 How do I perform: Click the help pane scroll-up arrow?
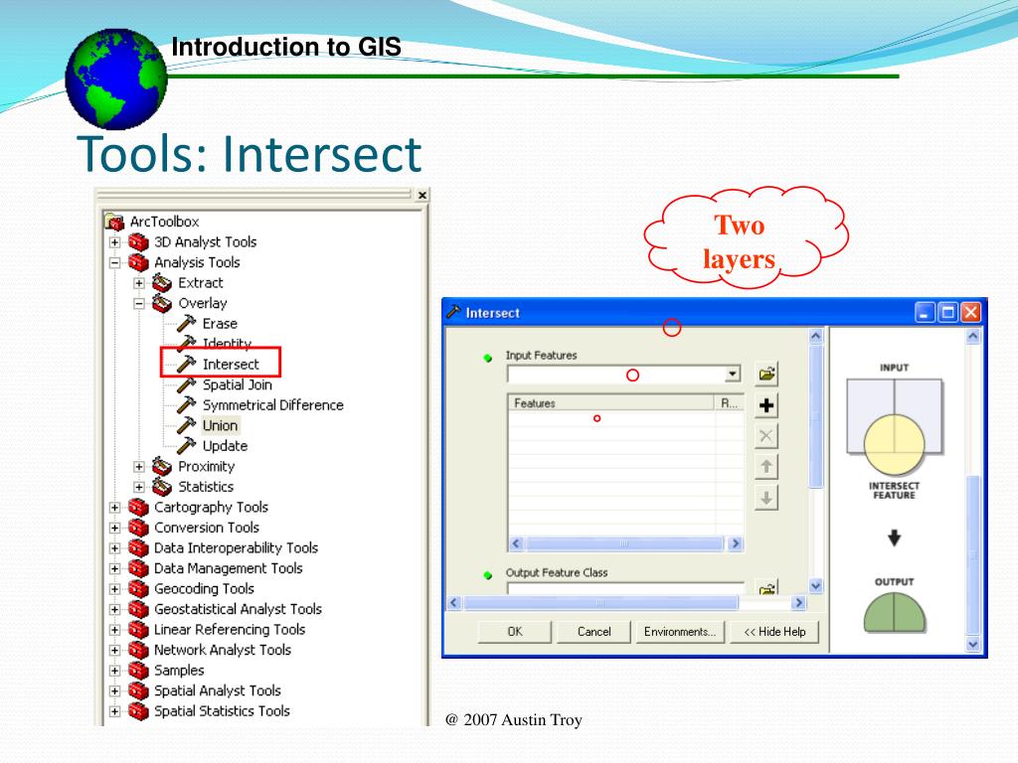click(x=972, y=336)
